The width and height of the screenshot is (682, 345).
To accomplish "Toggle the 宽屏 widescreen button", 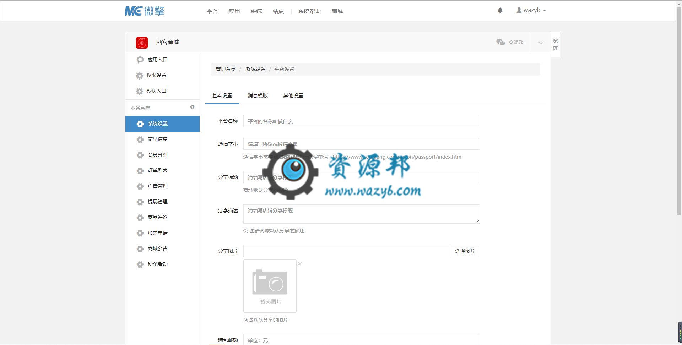I will [x=556, y=44].
